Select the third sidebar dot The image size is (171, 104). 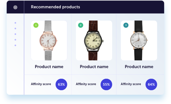click(15, 34)
